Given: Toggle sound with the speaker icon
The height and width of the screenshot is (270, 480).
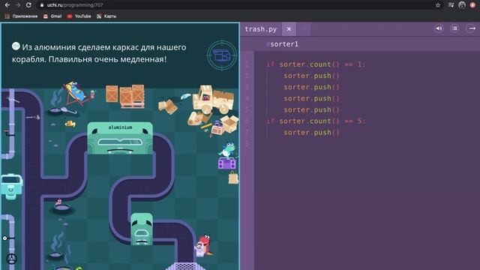Looking at the screenshot, I should coord(439,28).
